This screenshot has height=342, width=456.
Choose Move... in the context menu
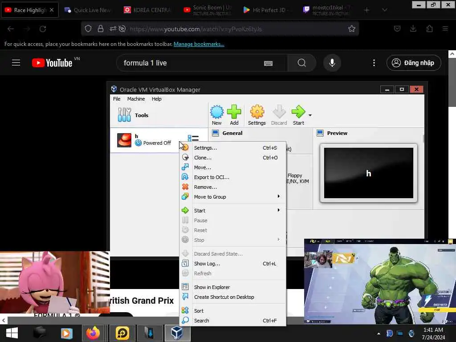click(232, 167)
